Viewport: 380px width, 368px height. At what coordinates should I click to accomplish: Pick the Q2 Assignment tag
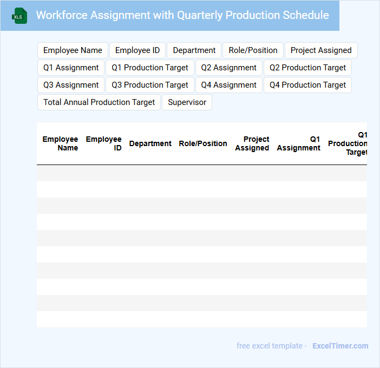[x=228, y=68]
